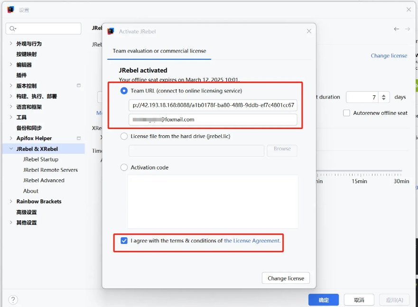The image size is (418, 307).
Task: Expand the Rainbow Brackets section
Action: pyautogui.click(x=11, y=202)
